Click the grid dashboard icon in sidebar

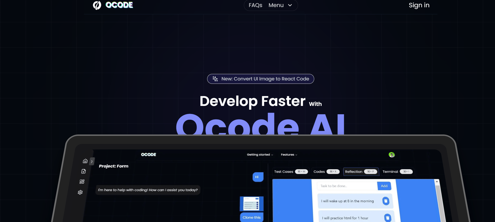click(82, 182)
